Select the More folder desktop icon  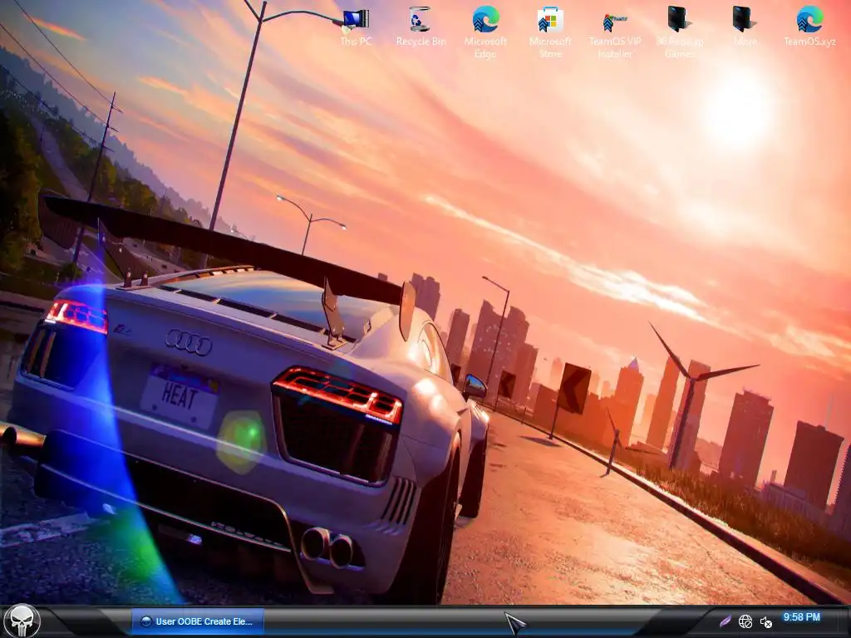point(745,27)
